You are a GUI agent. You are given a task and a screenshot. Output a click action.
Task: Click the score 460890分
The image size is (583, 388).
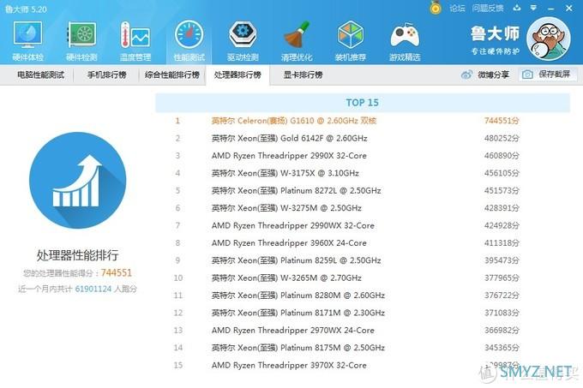tap(502, 156)
